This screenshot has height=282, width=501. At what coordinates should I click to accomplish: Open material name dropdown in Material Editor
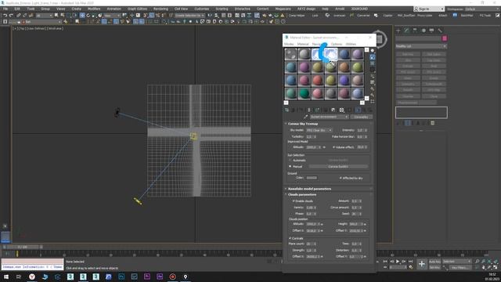pos(329,117)
